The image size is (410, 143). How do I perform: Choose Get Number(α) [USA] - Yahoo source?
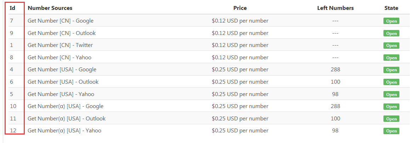click(64, 131)
